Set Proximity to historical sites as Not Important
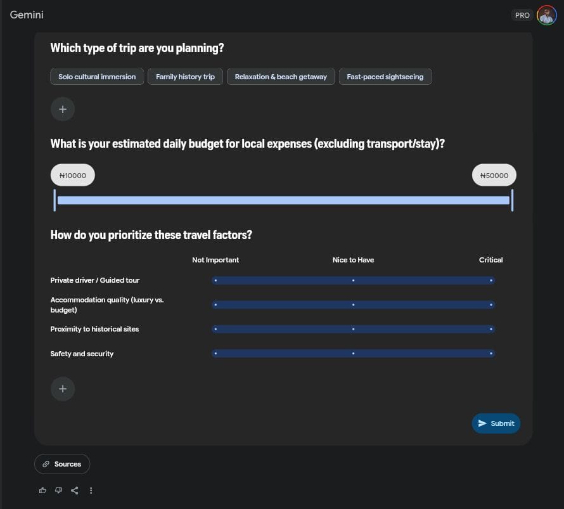Image resolution: width=564 pixels, height=509 pixels. (x=215, y=329)
